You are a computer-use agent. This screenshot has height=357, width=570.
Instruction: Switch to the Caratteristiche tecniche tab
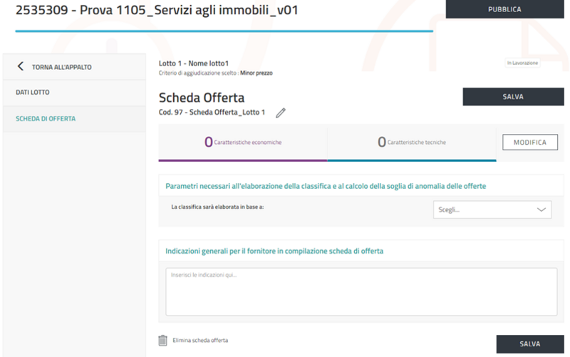[x=412, y=143]
